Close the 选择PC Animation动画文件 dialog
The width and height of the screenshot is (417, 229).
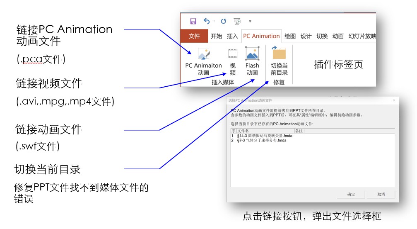(x=394, y=100)
